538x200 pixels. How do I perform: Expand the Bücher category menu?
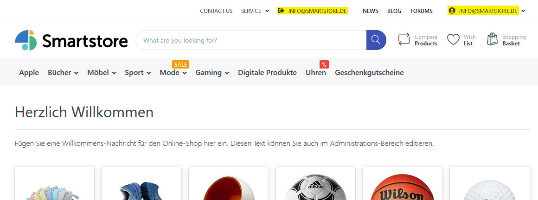click(x=63, y=73)
